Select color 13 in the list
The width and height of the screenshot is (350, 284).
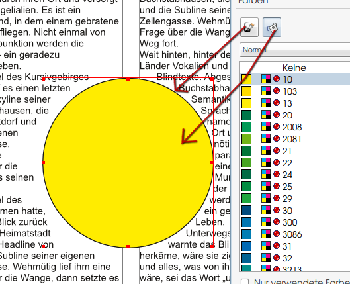pos(294,103)
